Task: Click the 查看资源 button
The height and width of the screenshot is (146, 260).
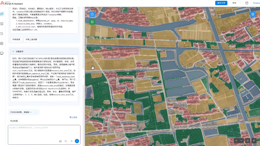Action: point(16,39)
